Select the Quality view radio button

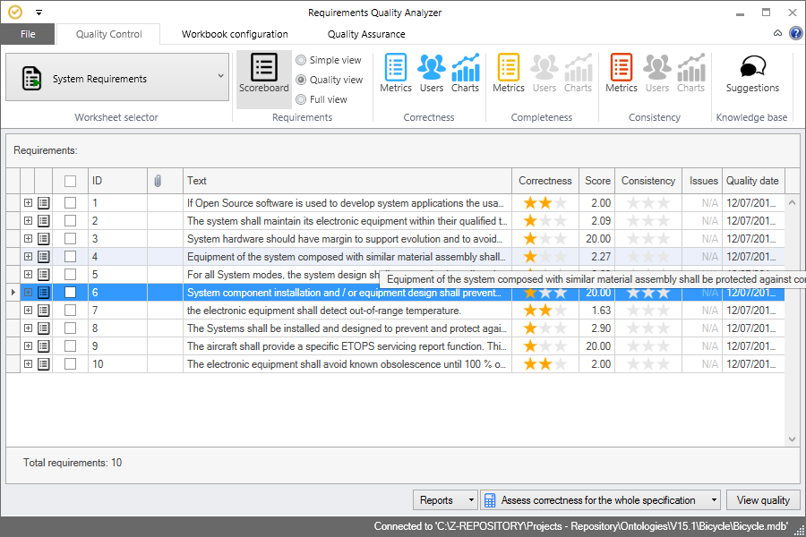click(x=301, y=80)
